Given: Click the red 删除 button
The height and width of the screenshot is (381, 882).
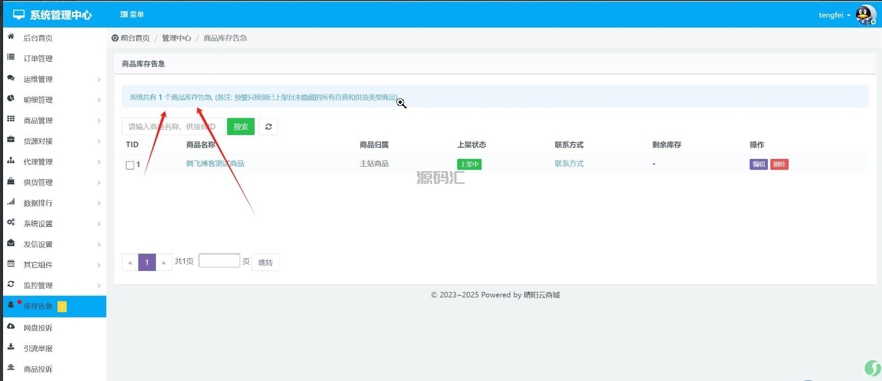Looking at the screenshot, I should (779, 164).
